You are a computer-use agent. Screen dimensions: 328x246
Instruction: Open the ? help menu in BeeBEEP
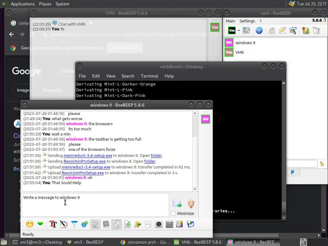(x=260, y=21)
